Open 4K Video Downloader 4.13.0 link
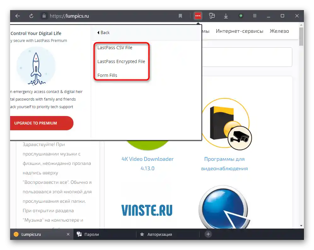314x250 pixels. pos(148,164)
